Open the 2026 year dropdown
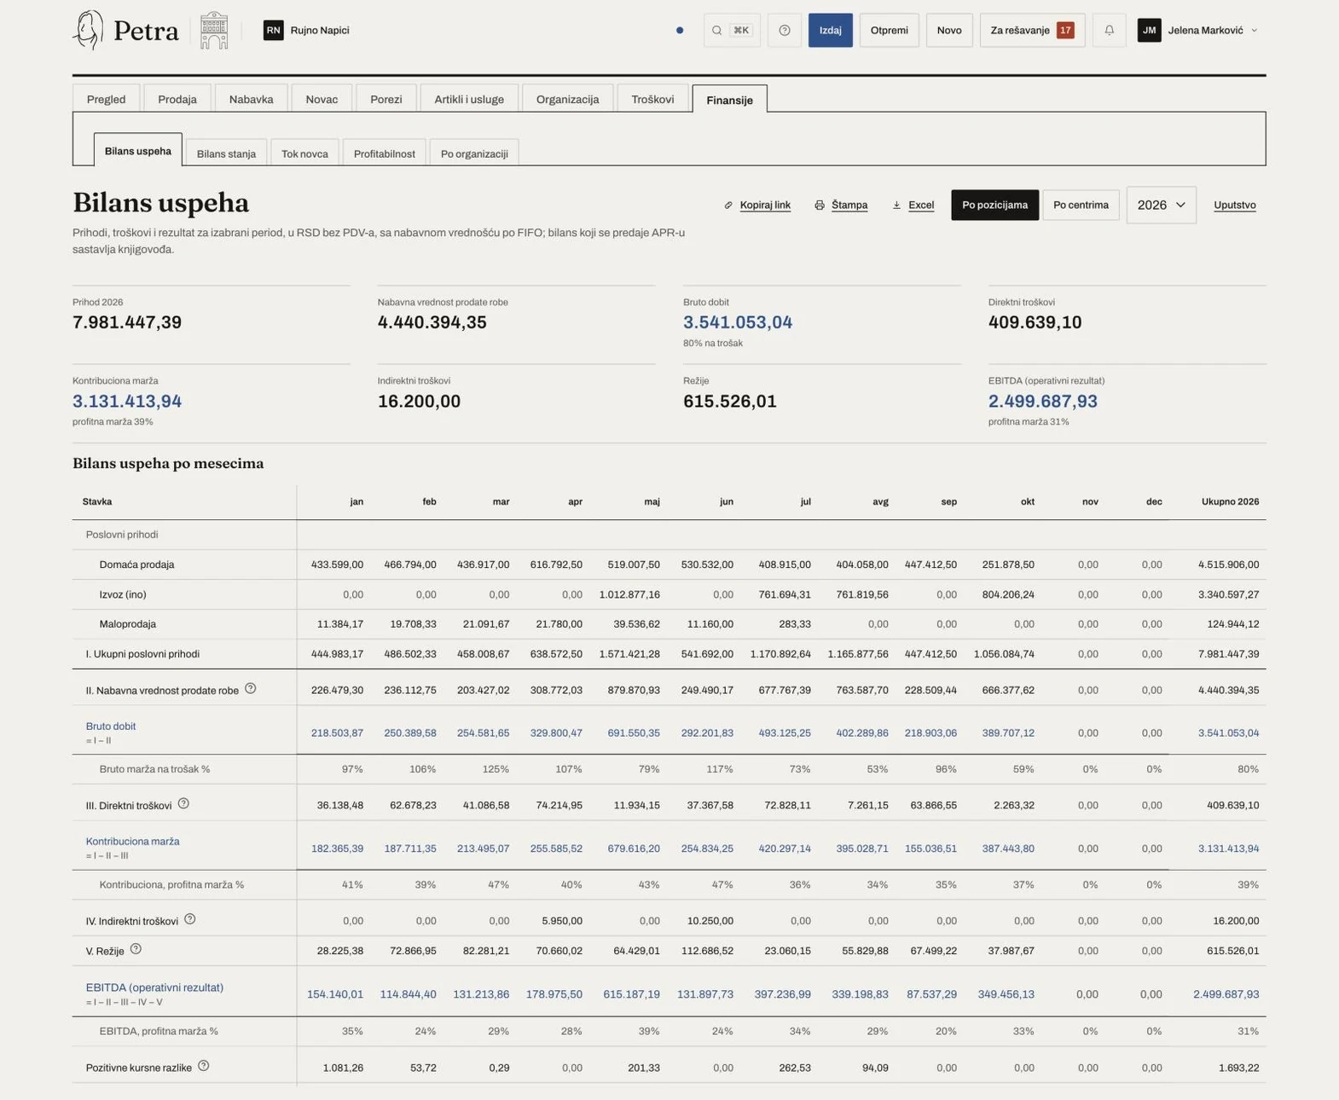The height and width of the screenshot is (1100, 1339). tap(1161, 205)
